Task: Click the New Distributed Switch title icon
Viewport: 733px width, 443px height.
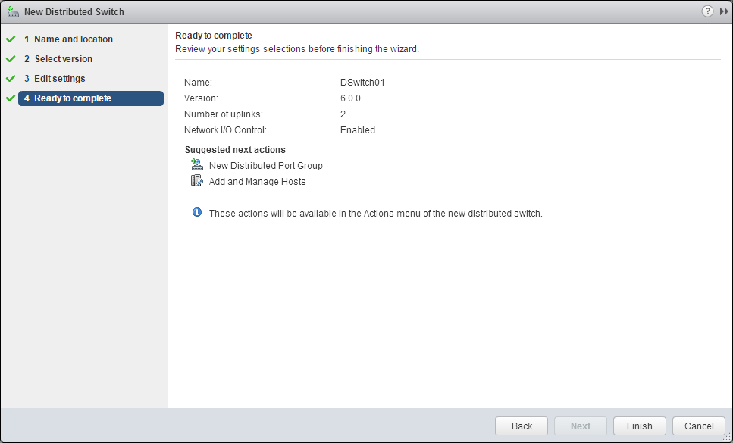Action: point(13,12)
